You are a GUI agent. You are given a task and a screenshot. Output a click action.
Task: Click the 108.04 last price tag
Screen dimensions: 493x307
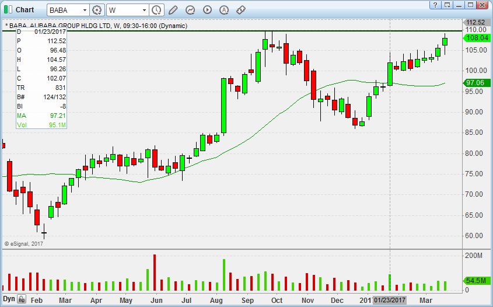pyautogui.click(x=477, y=38)
